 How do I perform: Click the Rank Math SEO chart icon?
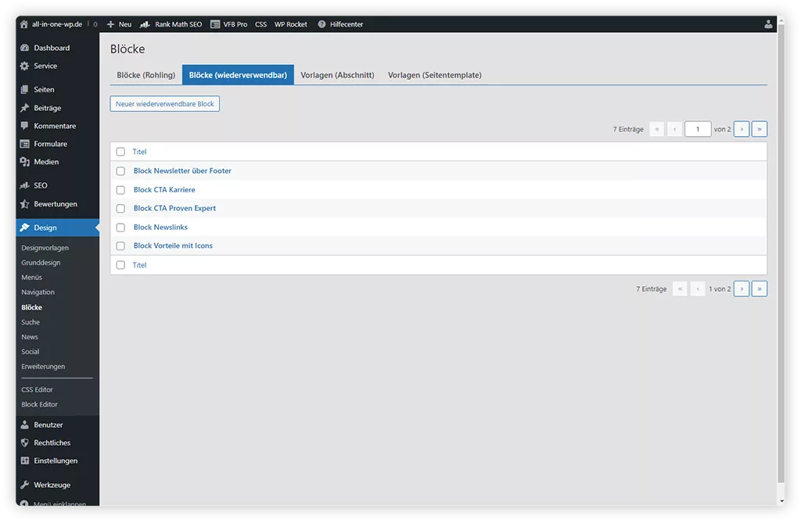[145, 24]
